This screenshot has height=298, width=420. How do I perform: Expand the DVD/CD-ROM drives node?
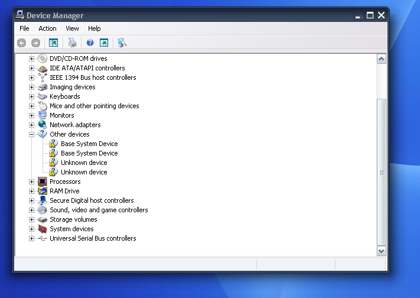[31, 59]
